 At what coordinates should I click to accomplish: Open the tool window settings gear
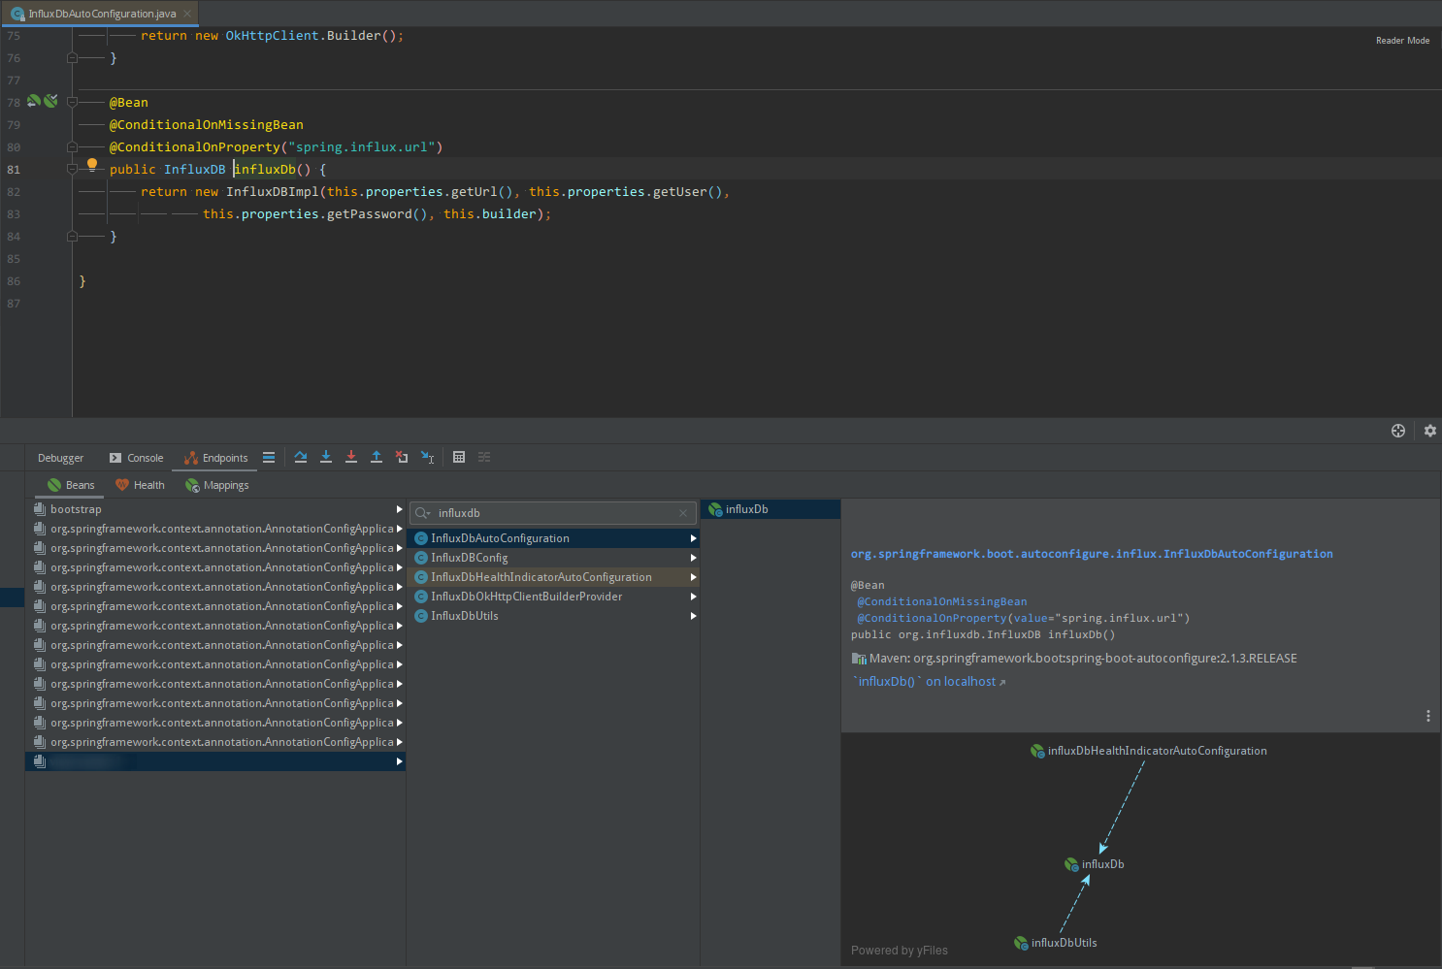click(1429, 431)
